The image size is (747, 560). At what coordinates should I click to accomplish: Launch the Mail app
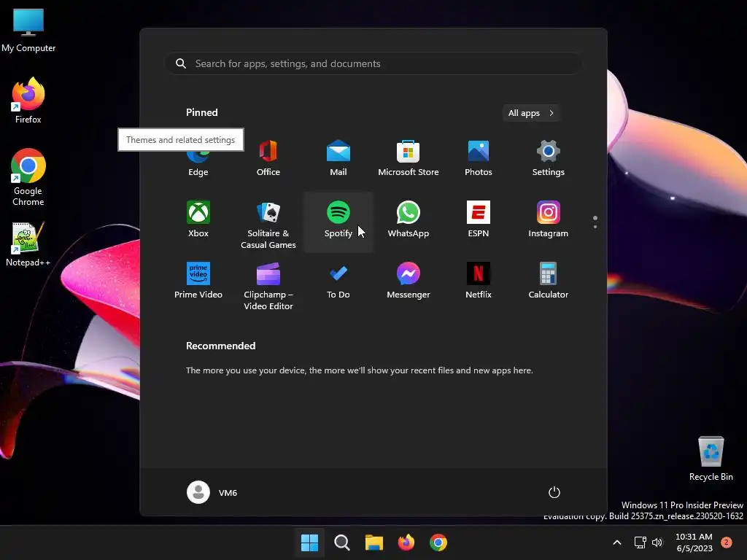click(x=338, y=159)
